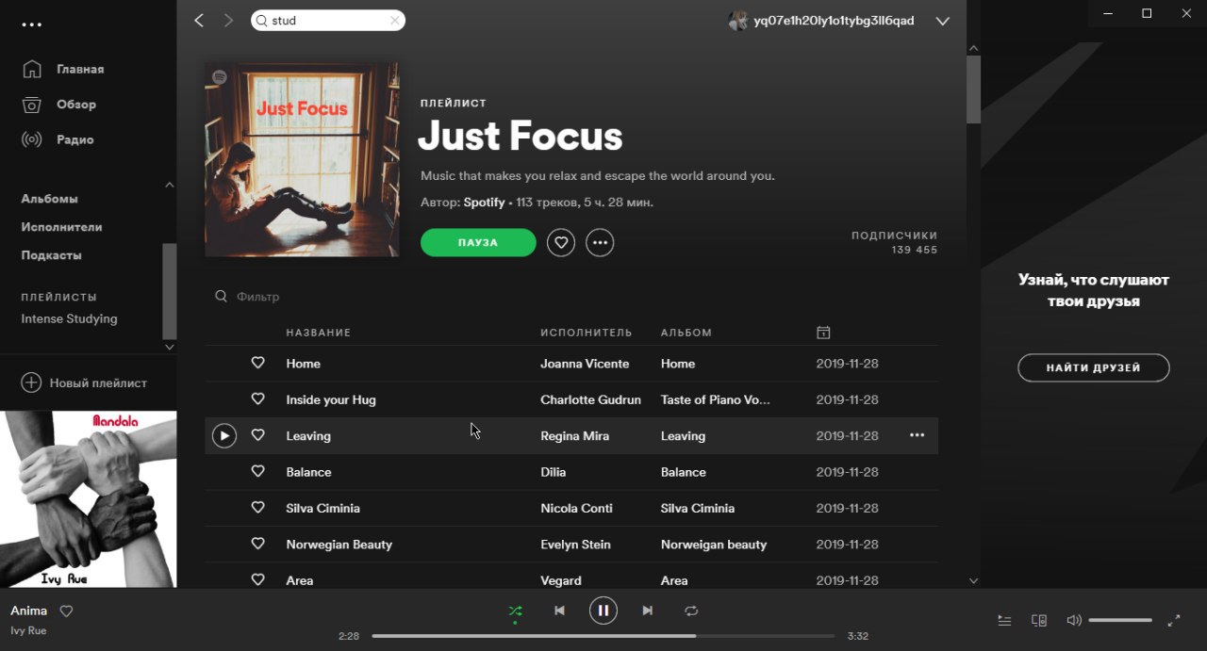Open album Taste of Piano Vo...
The height and width of the screenshot is (651, 1207).
(716, 399)
